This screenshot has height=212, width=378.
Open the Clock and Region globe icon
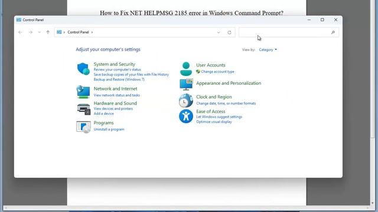tap(186, 100)
